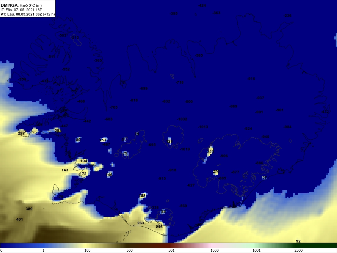This screenshot has width=337, height=253.
Task: Click the map value -705
Action: pos(114,107)
